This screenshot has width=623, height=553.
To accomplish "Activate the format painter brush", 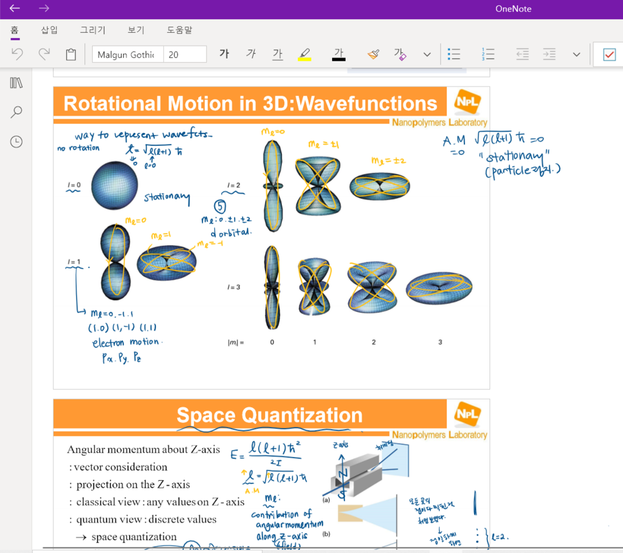I will [x=373, y=54].
